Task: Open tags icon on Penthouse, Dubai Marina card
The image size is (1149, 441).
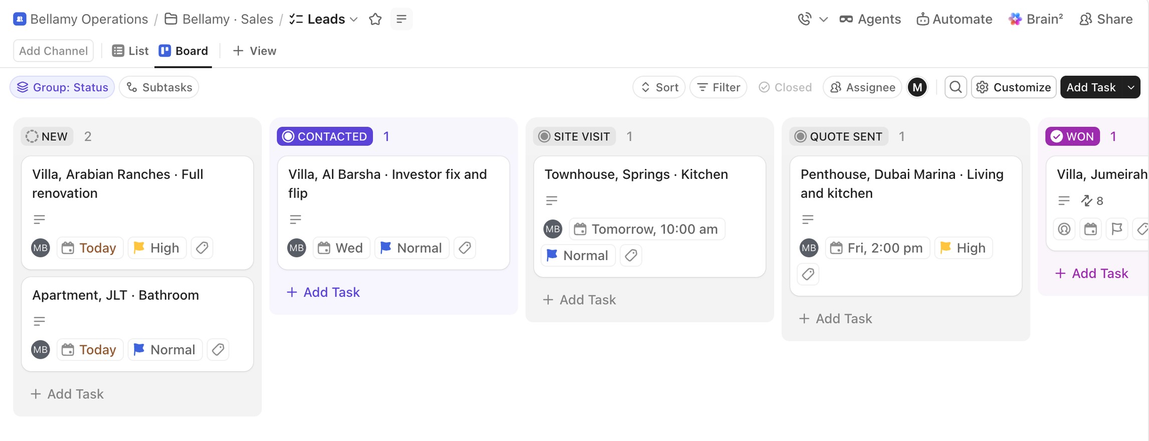Action: point(808,274)
